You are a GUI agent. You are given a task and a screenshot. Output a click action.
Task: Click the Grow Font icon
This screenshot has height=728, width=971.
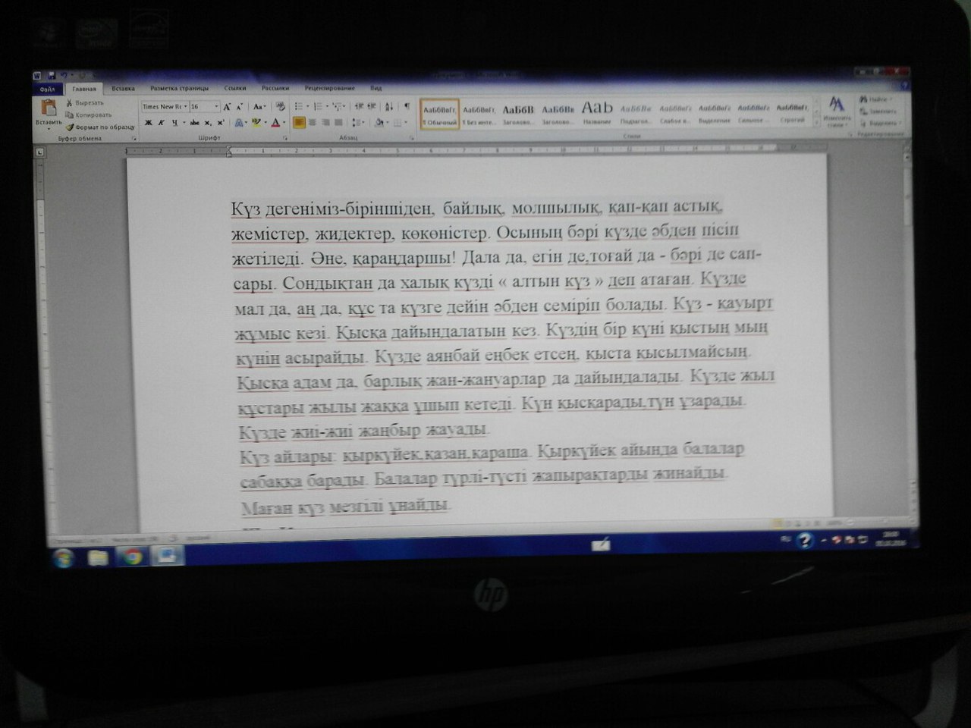tap(227, 107)
